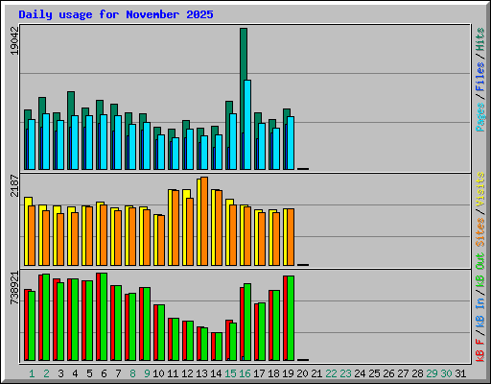The image size is (491, 384).
Task: Click day 21 on the x-axis
Action: coord(316,373)
